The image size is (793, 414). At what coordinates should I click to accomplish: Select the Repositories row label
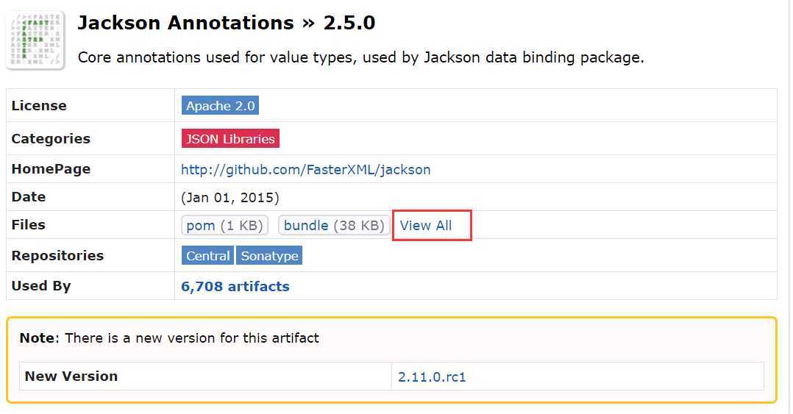pyautogui.click(x=57, y=256)
